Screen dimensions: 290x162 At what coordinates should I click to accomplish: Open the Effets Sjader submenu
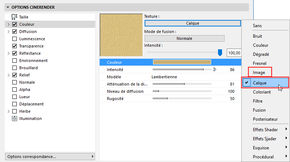tap(265, 138)
